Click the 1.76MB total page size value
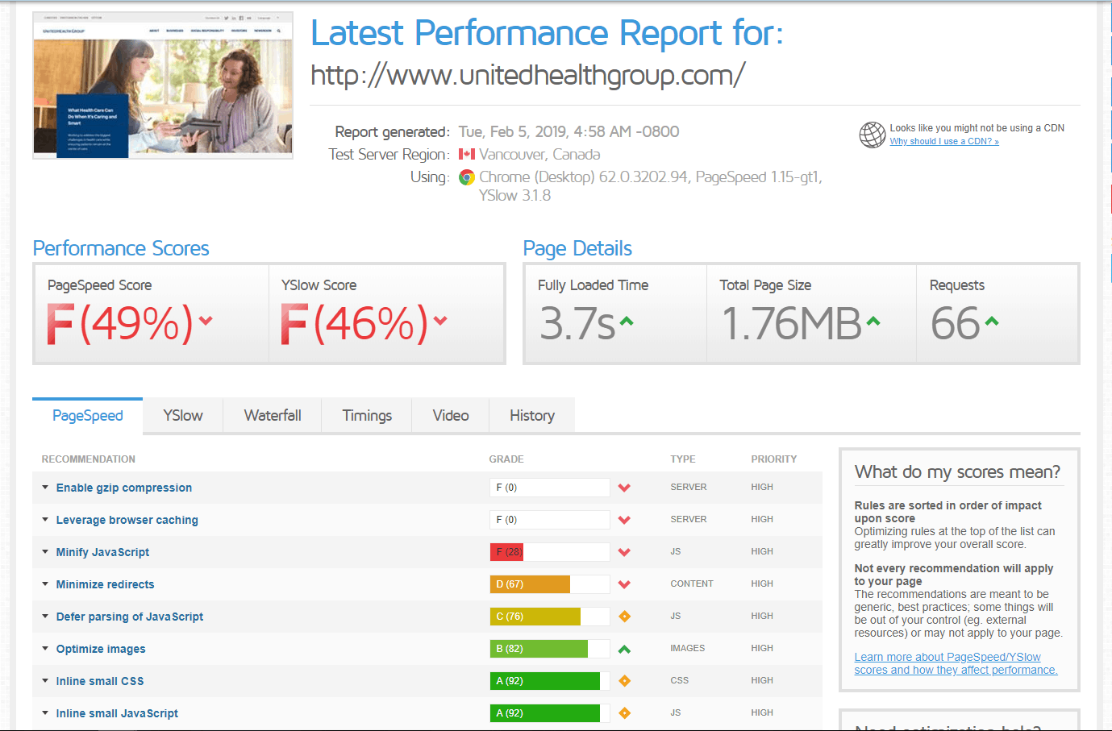 792,324
